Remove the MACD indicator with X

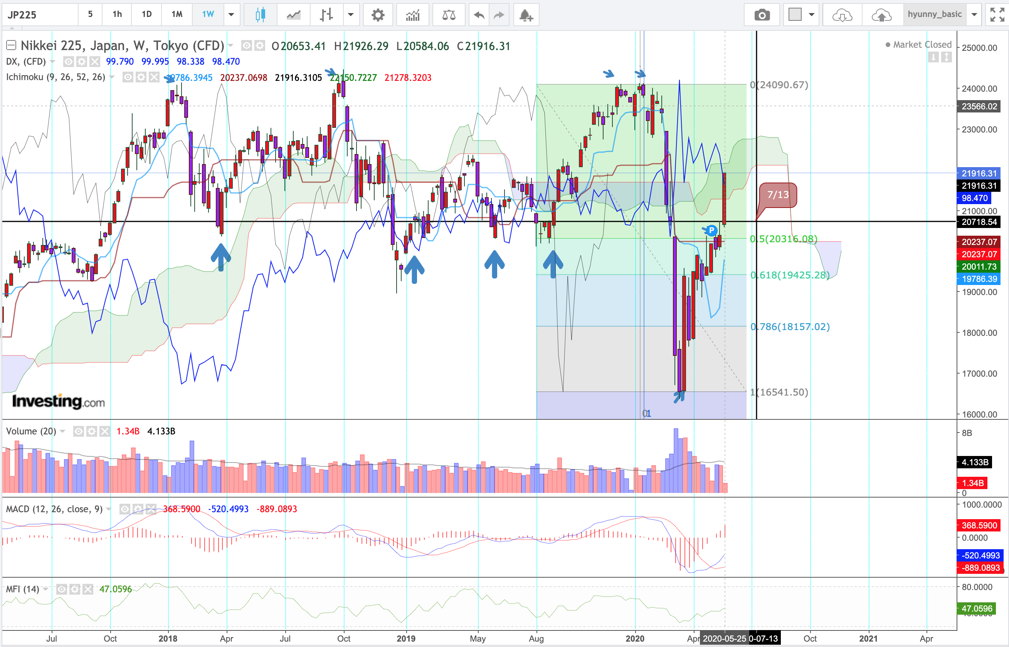click(x=151, y=509)
